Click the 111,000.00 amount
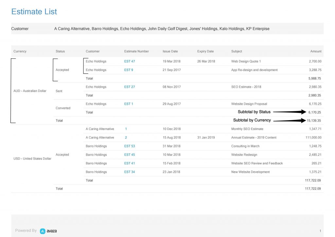335x237 pixels. [313, 137]
